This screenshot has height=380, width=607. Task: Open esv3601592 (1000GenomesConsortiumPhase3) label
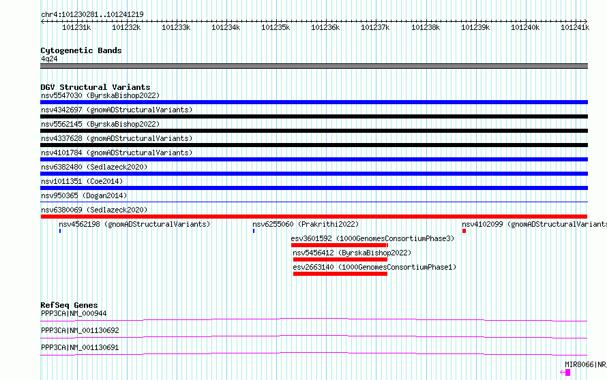click(372, 238)
